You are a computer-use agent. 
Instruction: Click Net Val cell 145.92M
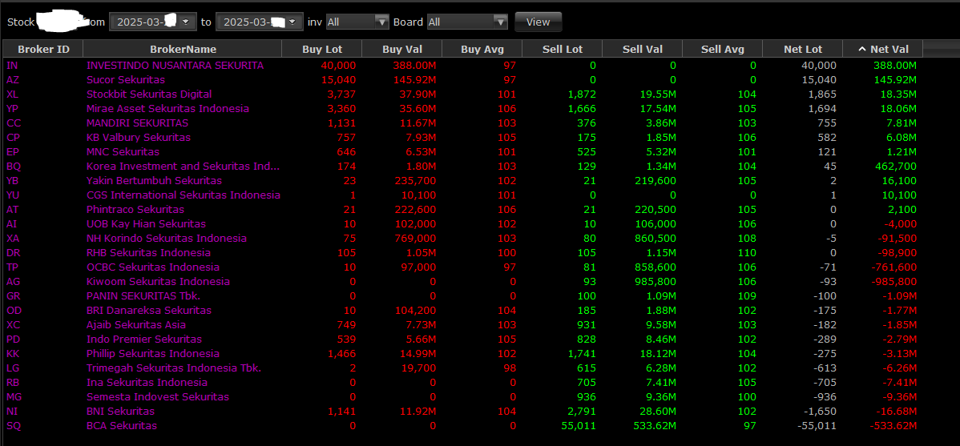(x=896, y=79)
